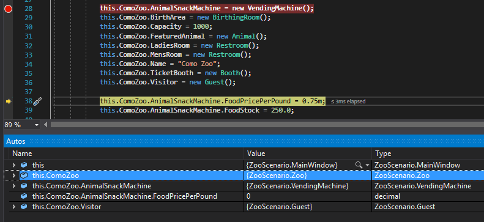
Task: Click Restroom on the LadiesRoom line
Action: (x=232, y=46)
